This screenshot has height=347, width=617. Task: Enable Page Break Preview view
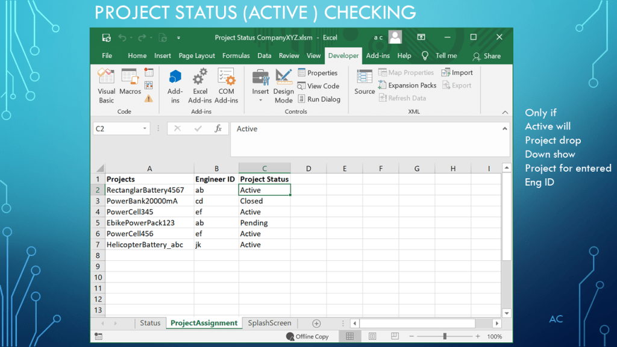(x=394, y=337)
